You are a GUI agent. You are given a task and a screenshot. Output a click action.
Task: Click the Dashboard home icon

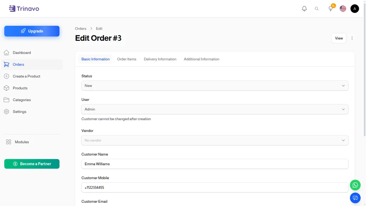pos(6,53)
